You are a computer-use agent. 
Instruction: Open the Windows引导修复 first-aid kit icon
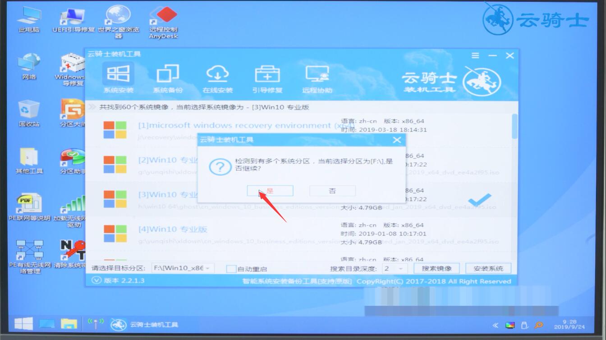[x=73, y=69]
